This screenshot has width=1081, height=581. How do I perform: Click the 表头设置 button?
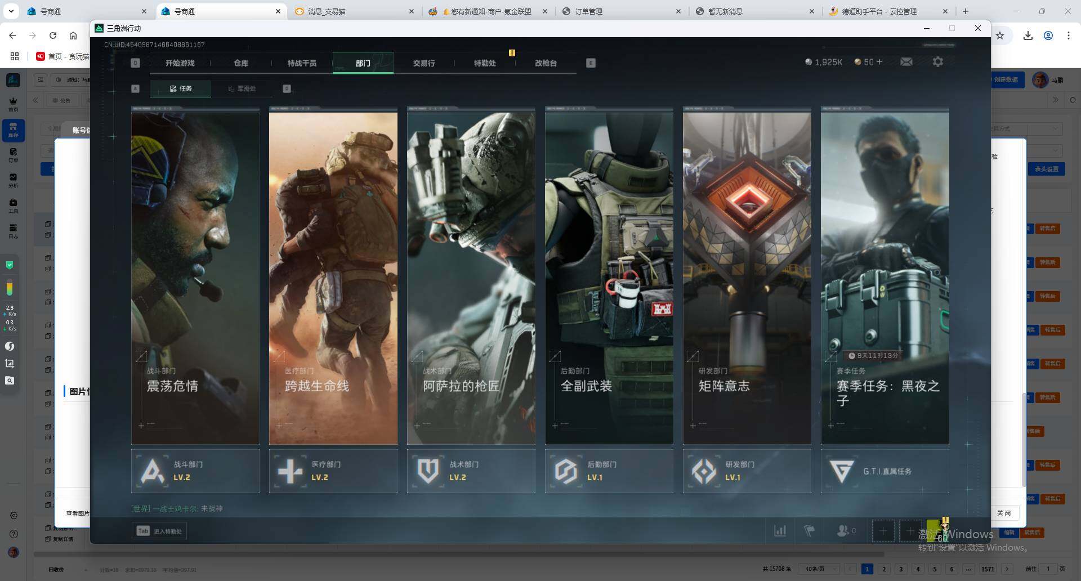tap(1047, 169)
